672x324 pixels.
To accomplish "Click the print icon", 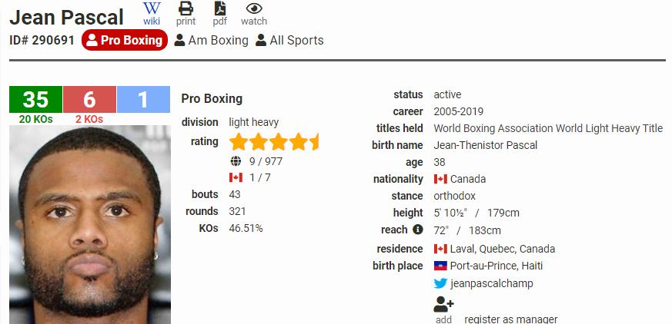I will point(186,8).
